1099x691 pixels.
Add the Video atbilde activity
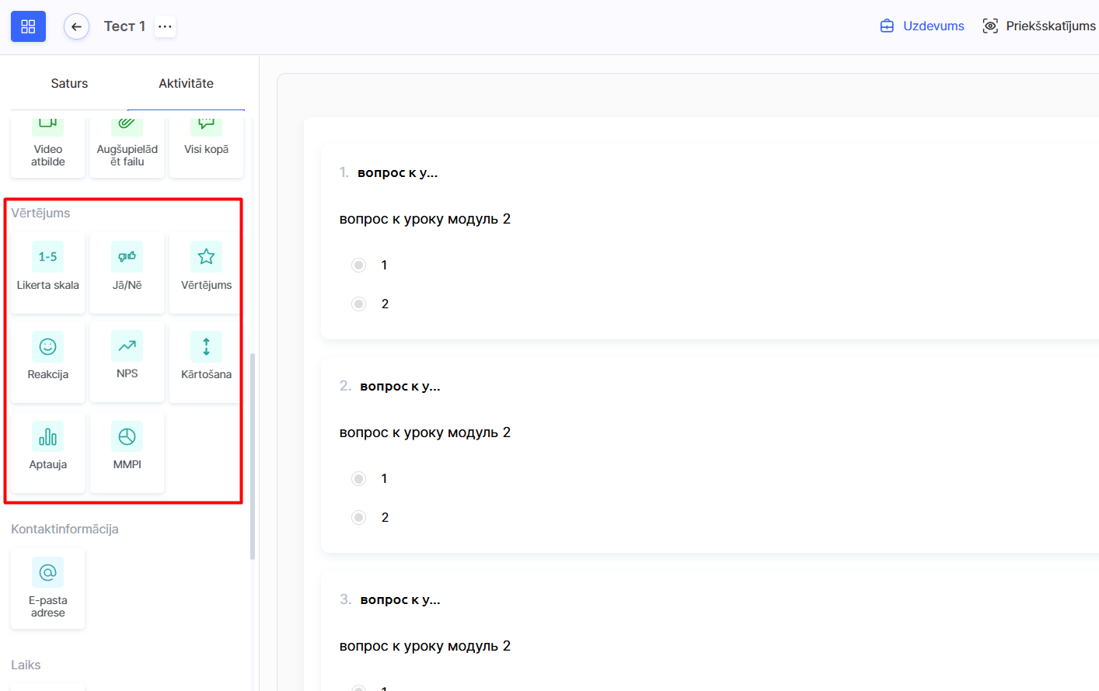(48, 148)
